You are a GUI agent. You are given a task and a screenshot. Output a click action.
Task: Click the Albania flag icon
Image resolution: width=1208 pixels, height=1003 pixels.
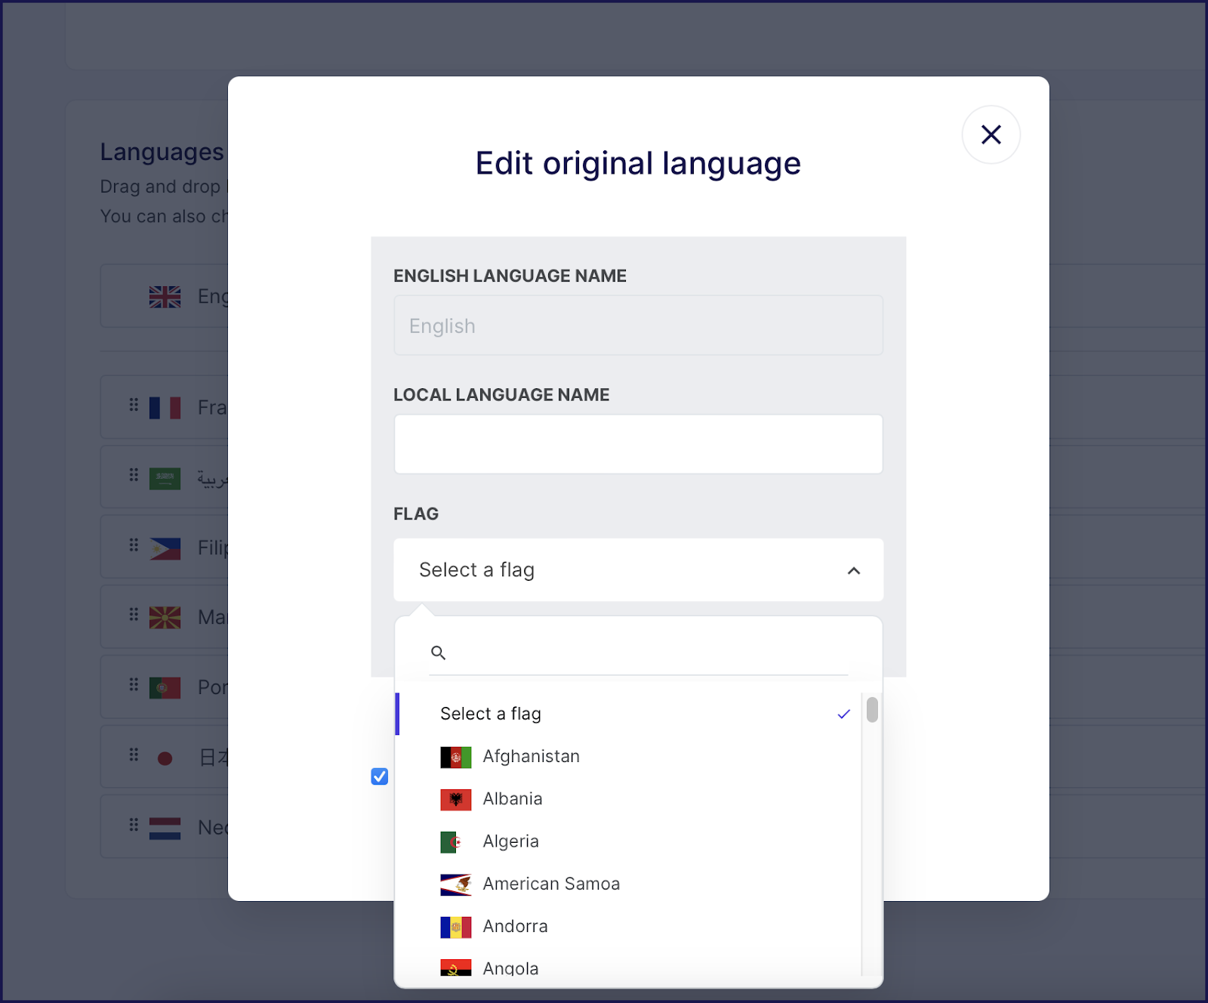pyautogui.click(x=456, y=799)
